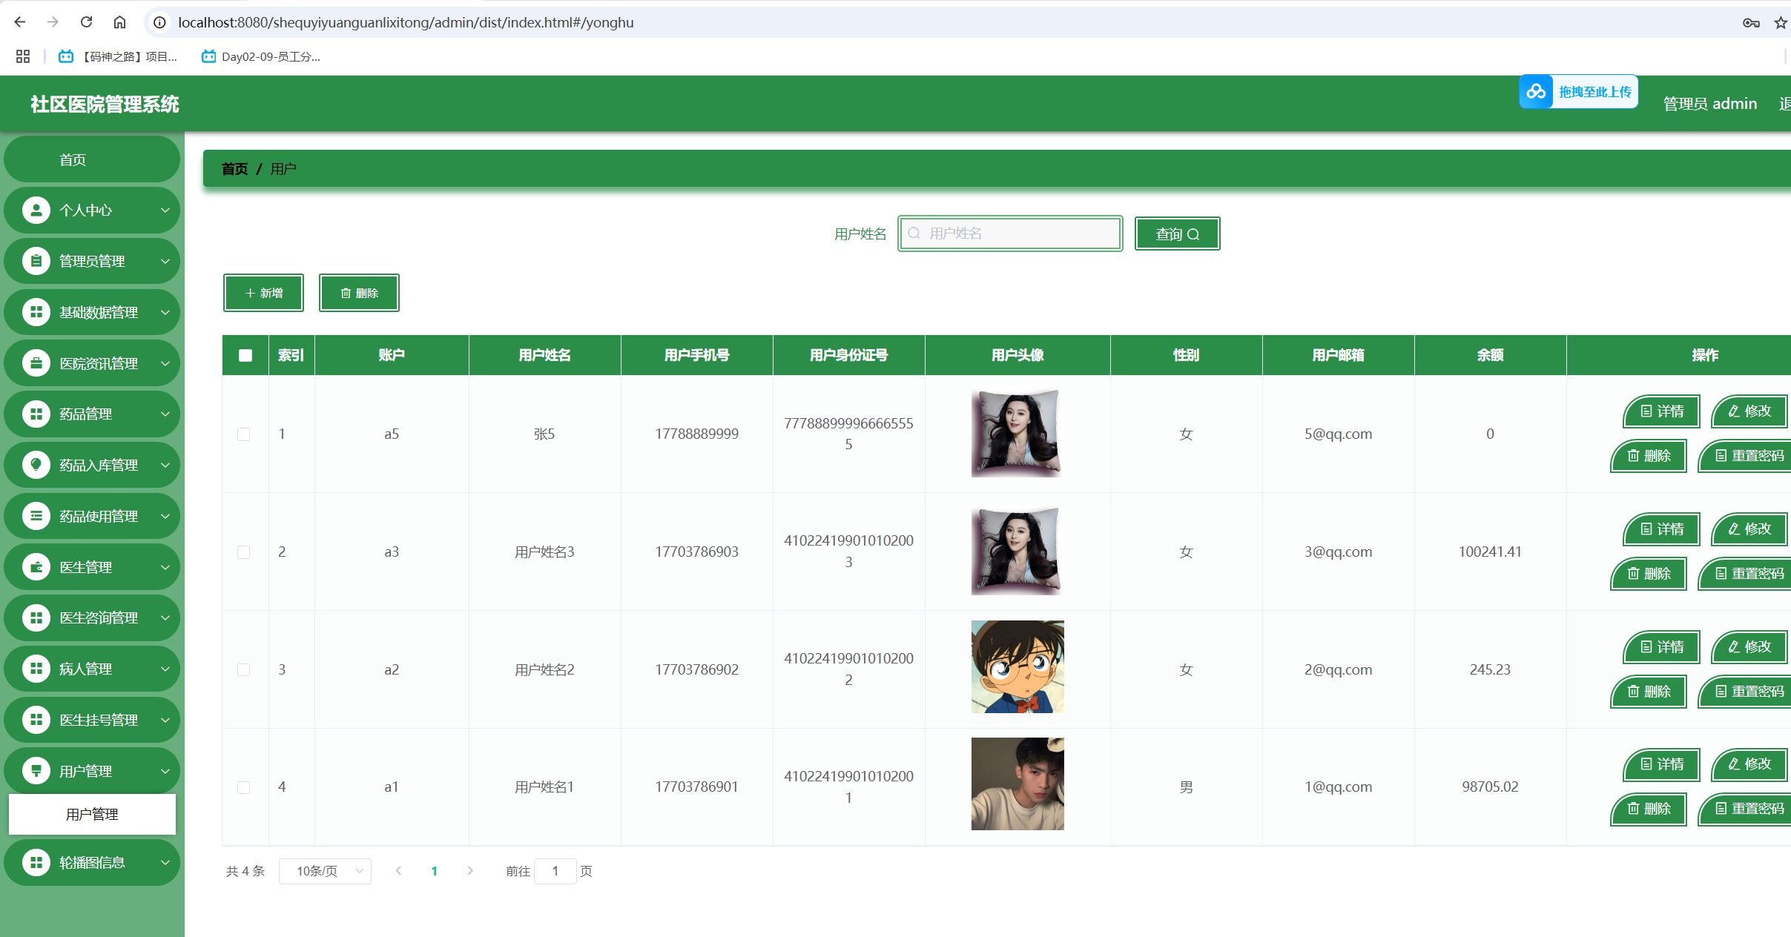This screenshot has height=937, width=1791.
Task: Click the 医生咨询管理 grid icon
Action: (36, 618)
